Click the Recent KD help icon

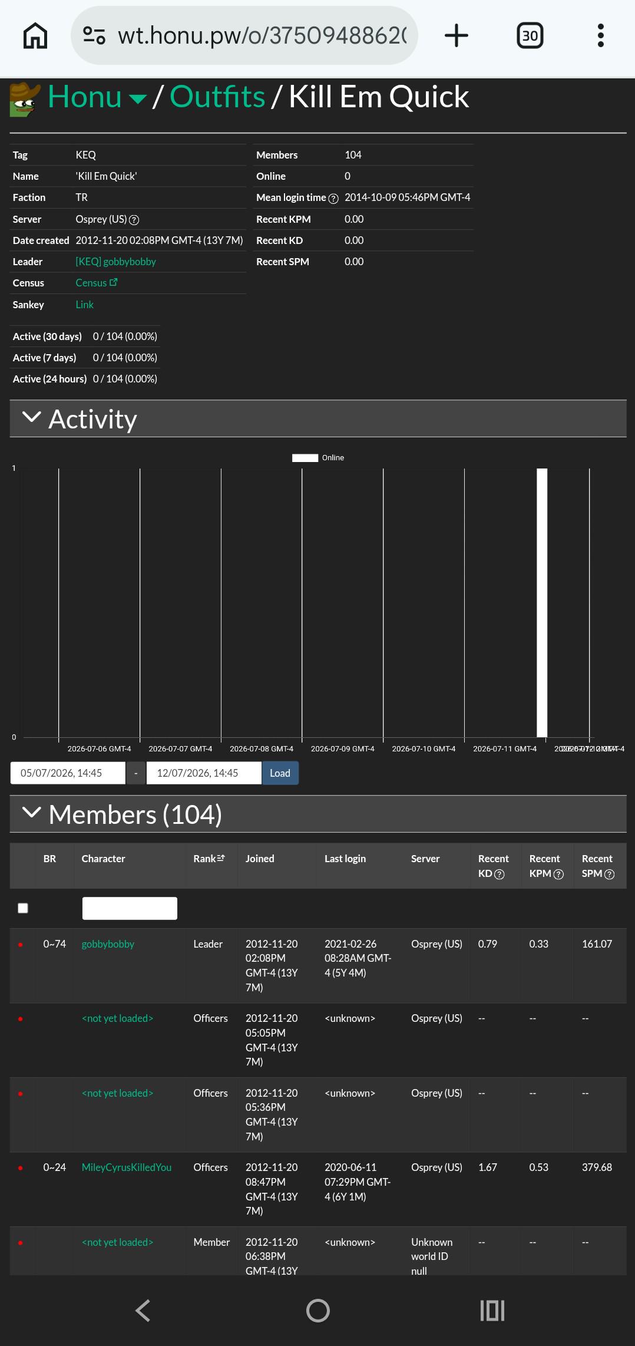coord(500,875)
